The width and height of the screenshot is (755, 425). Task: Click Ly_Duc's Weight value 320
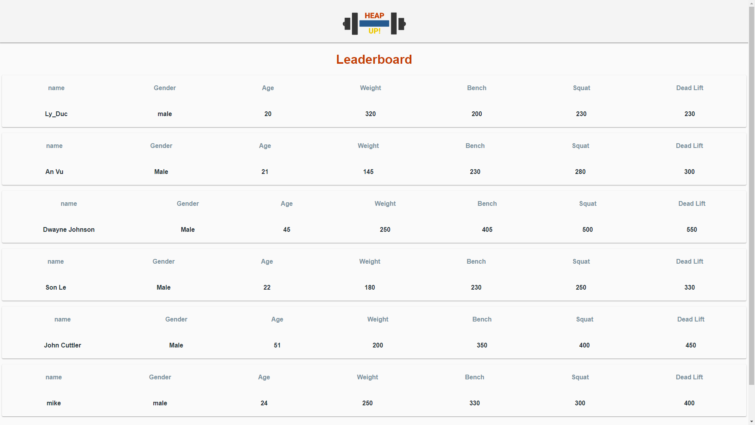click(x=370, y=114)
